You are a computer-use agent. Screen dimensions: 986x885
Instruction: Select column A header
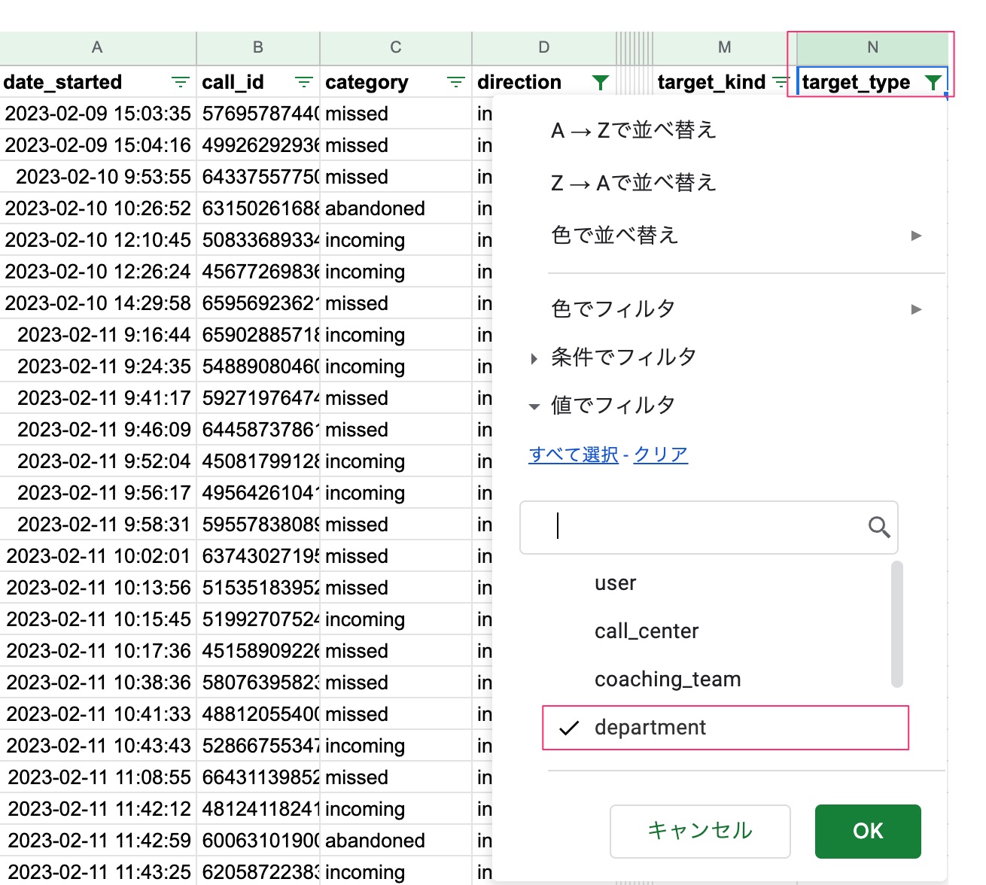[x=97, y=47]
